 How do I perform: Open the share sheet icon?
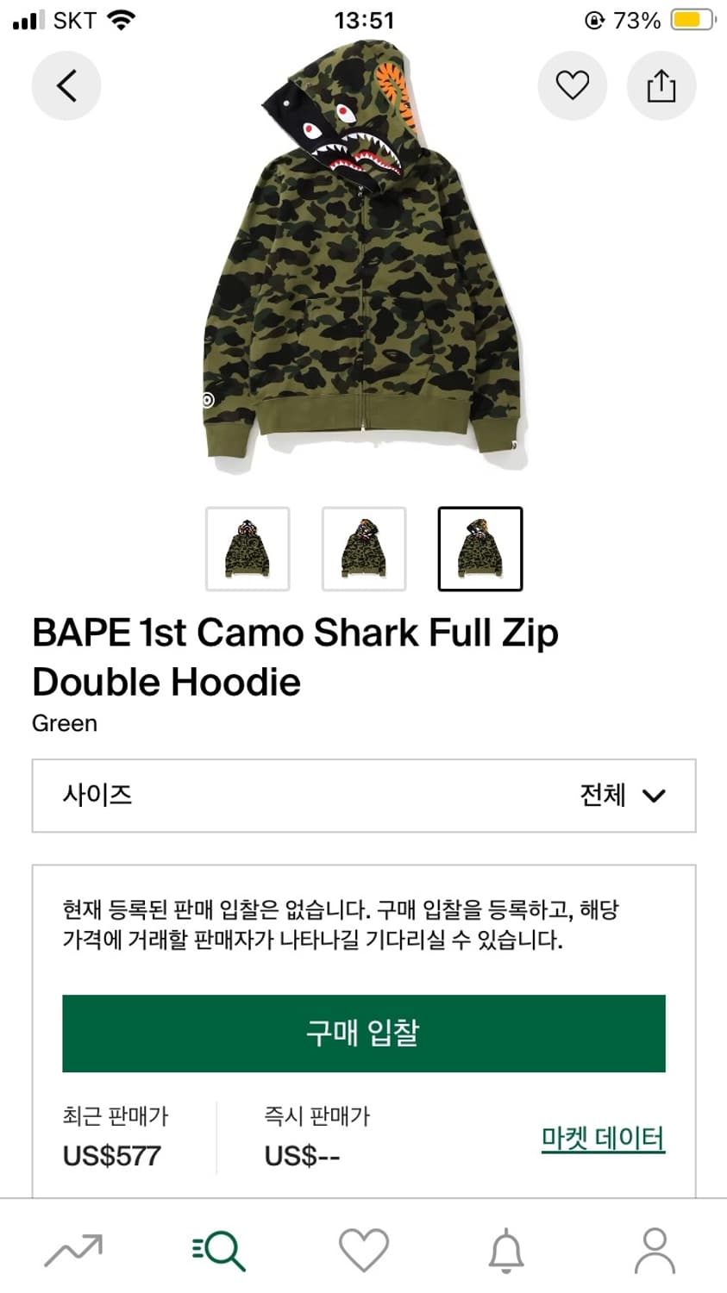tap(661, 85)
